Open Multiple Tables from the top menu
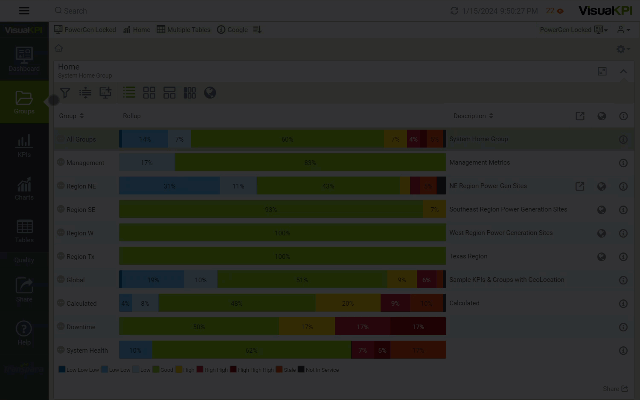The width and height of the screenshot is (640, 400). point(183,30)
